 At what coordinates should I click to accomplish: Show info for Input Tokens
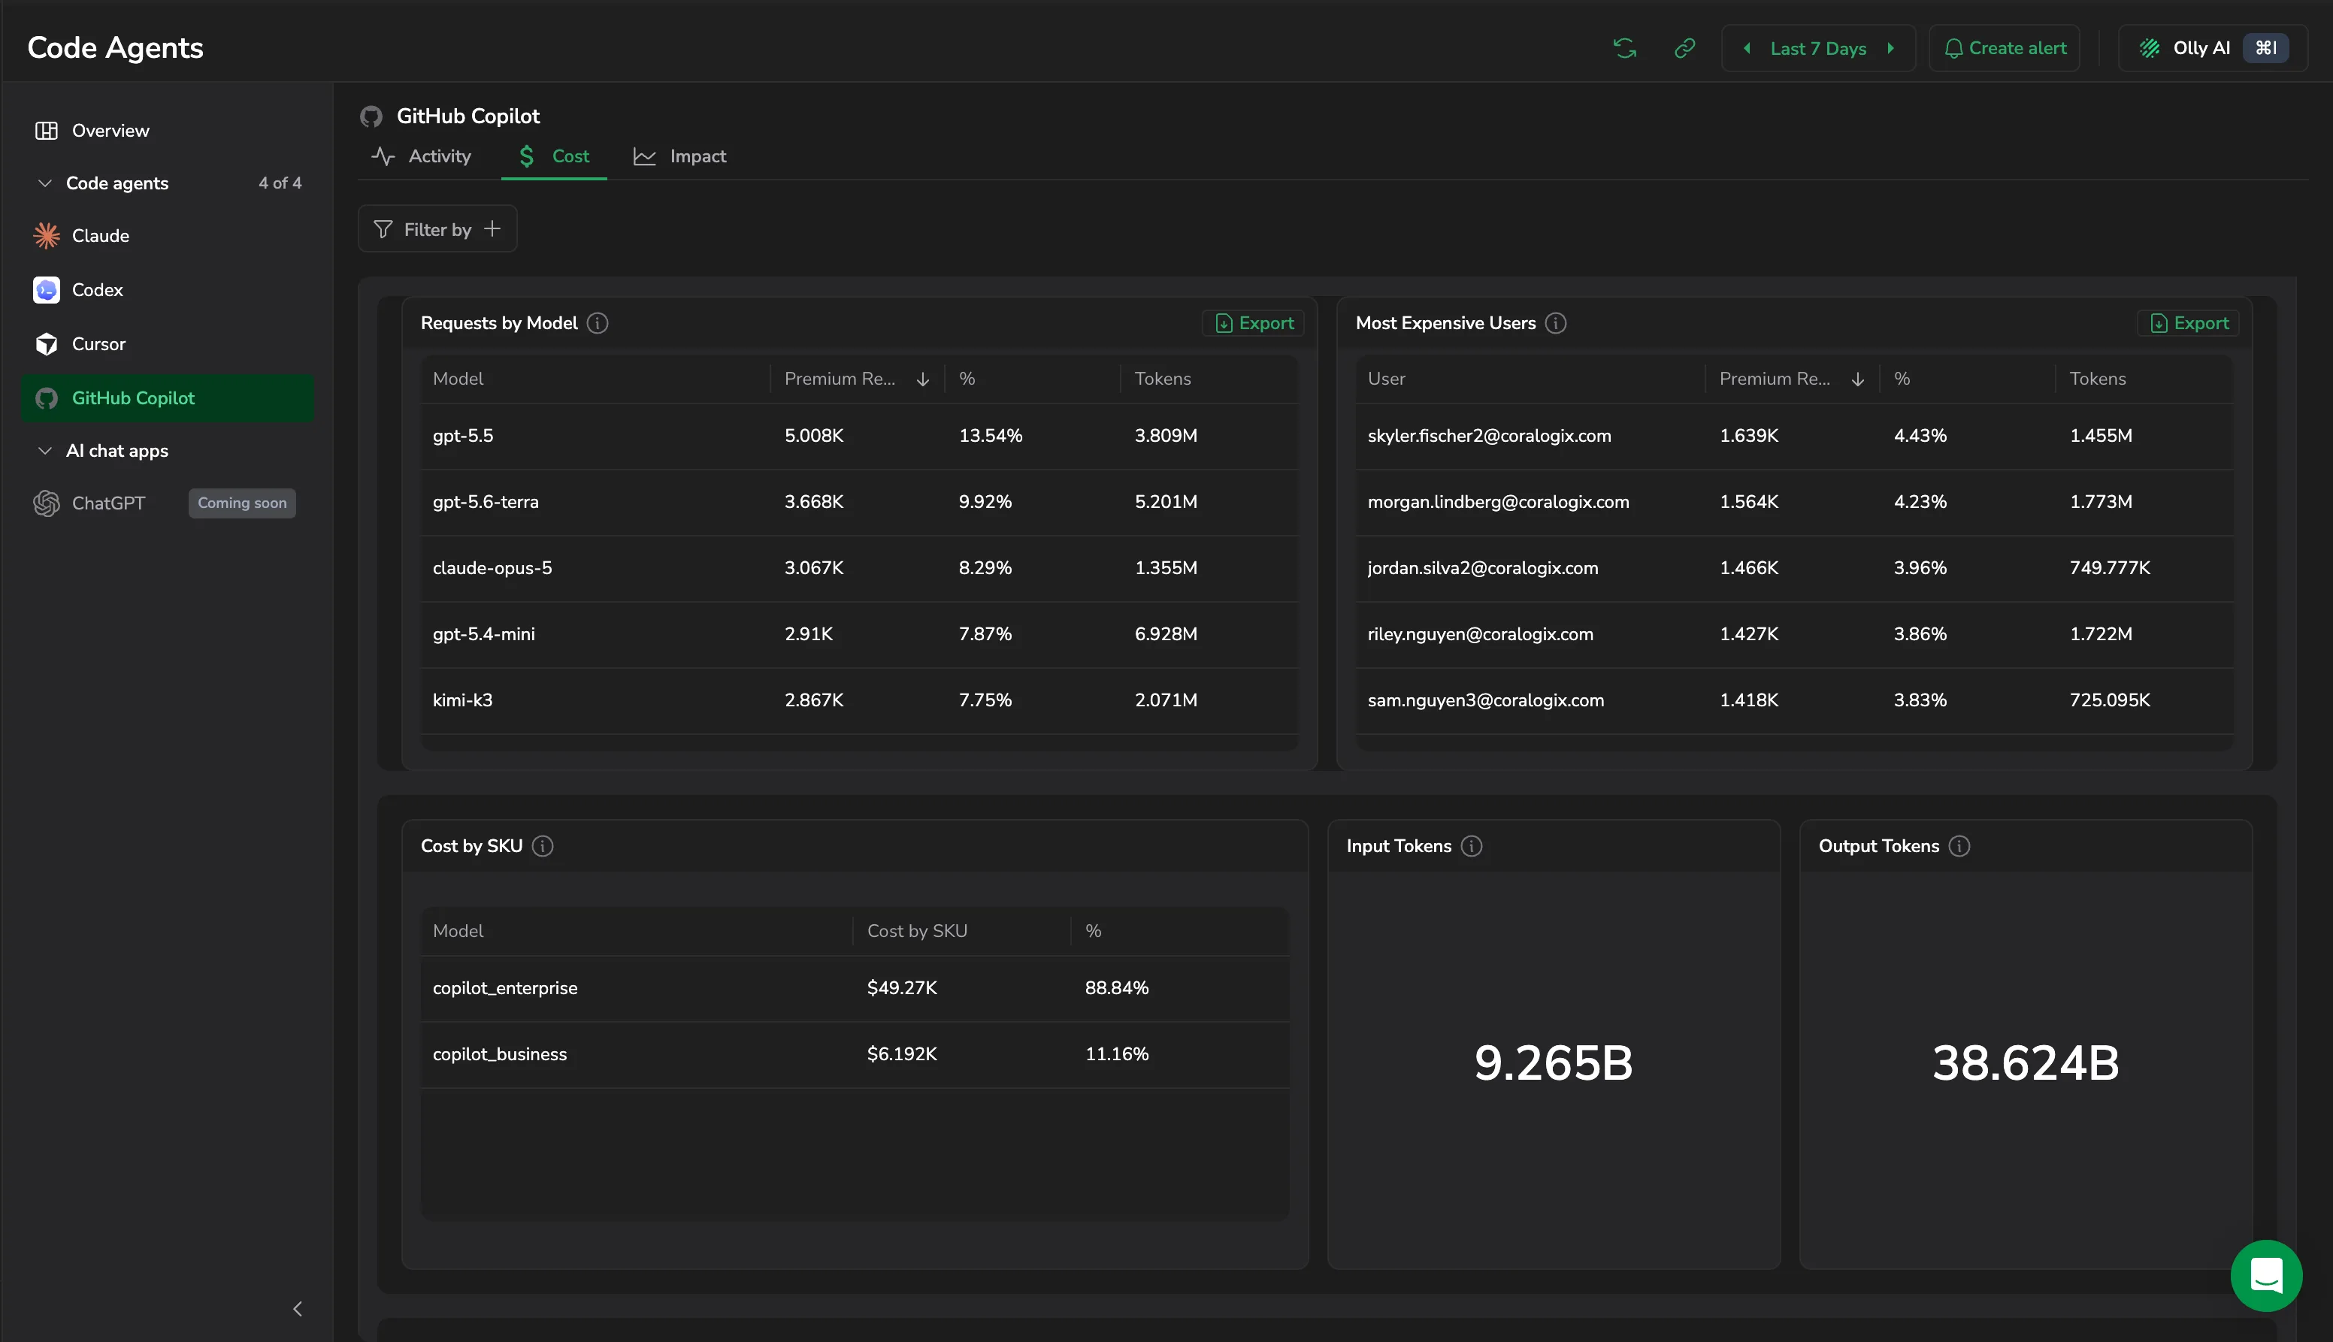pyautogui.click(x=1472, y=846)
